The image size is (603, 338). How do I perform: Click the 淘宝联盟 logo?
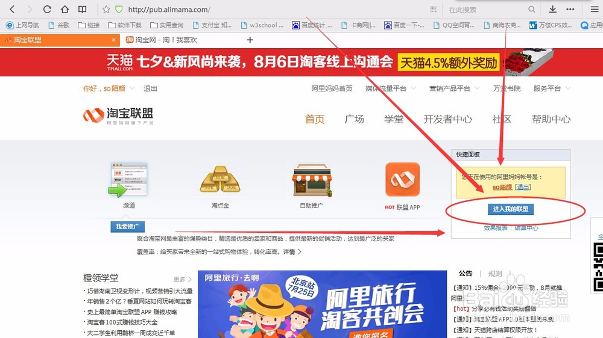point(118,115)
